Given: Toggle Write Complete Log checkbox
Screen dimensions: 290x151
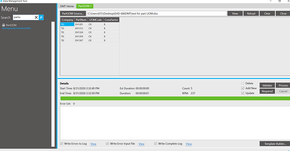Looking at the screenshot, I should [x=156, y=143].
